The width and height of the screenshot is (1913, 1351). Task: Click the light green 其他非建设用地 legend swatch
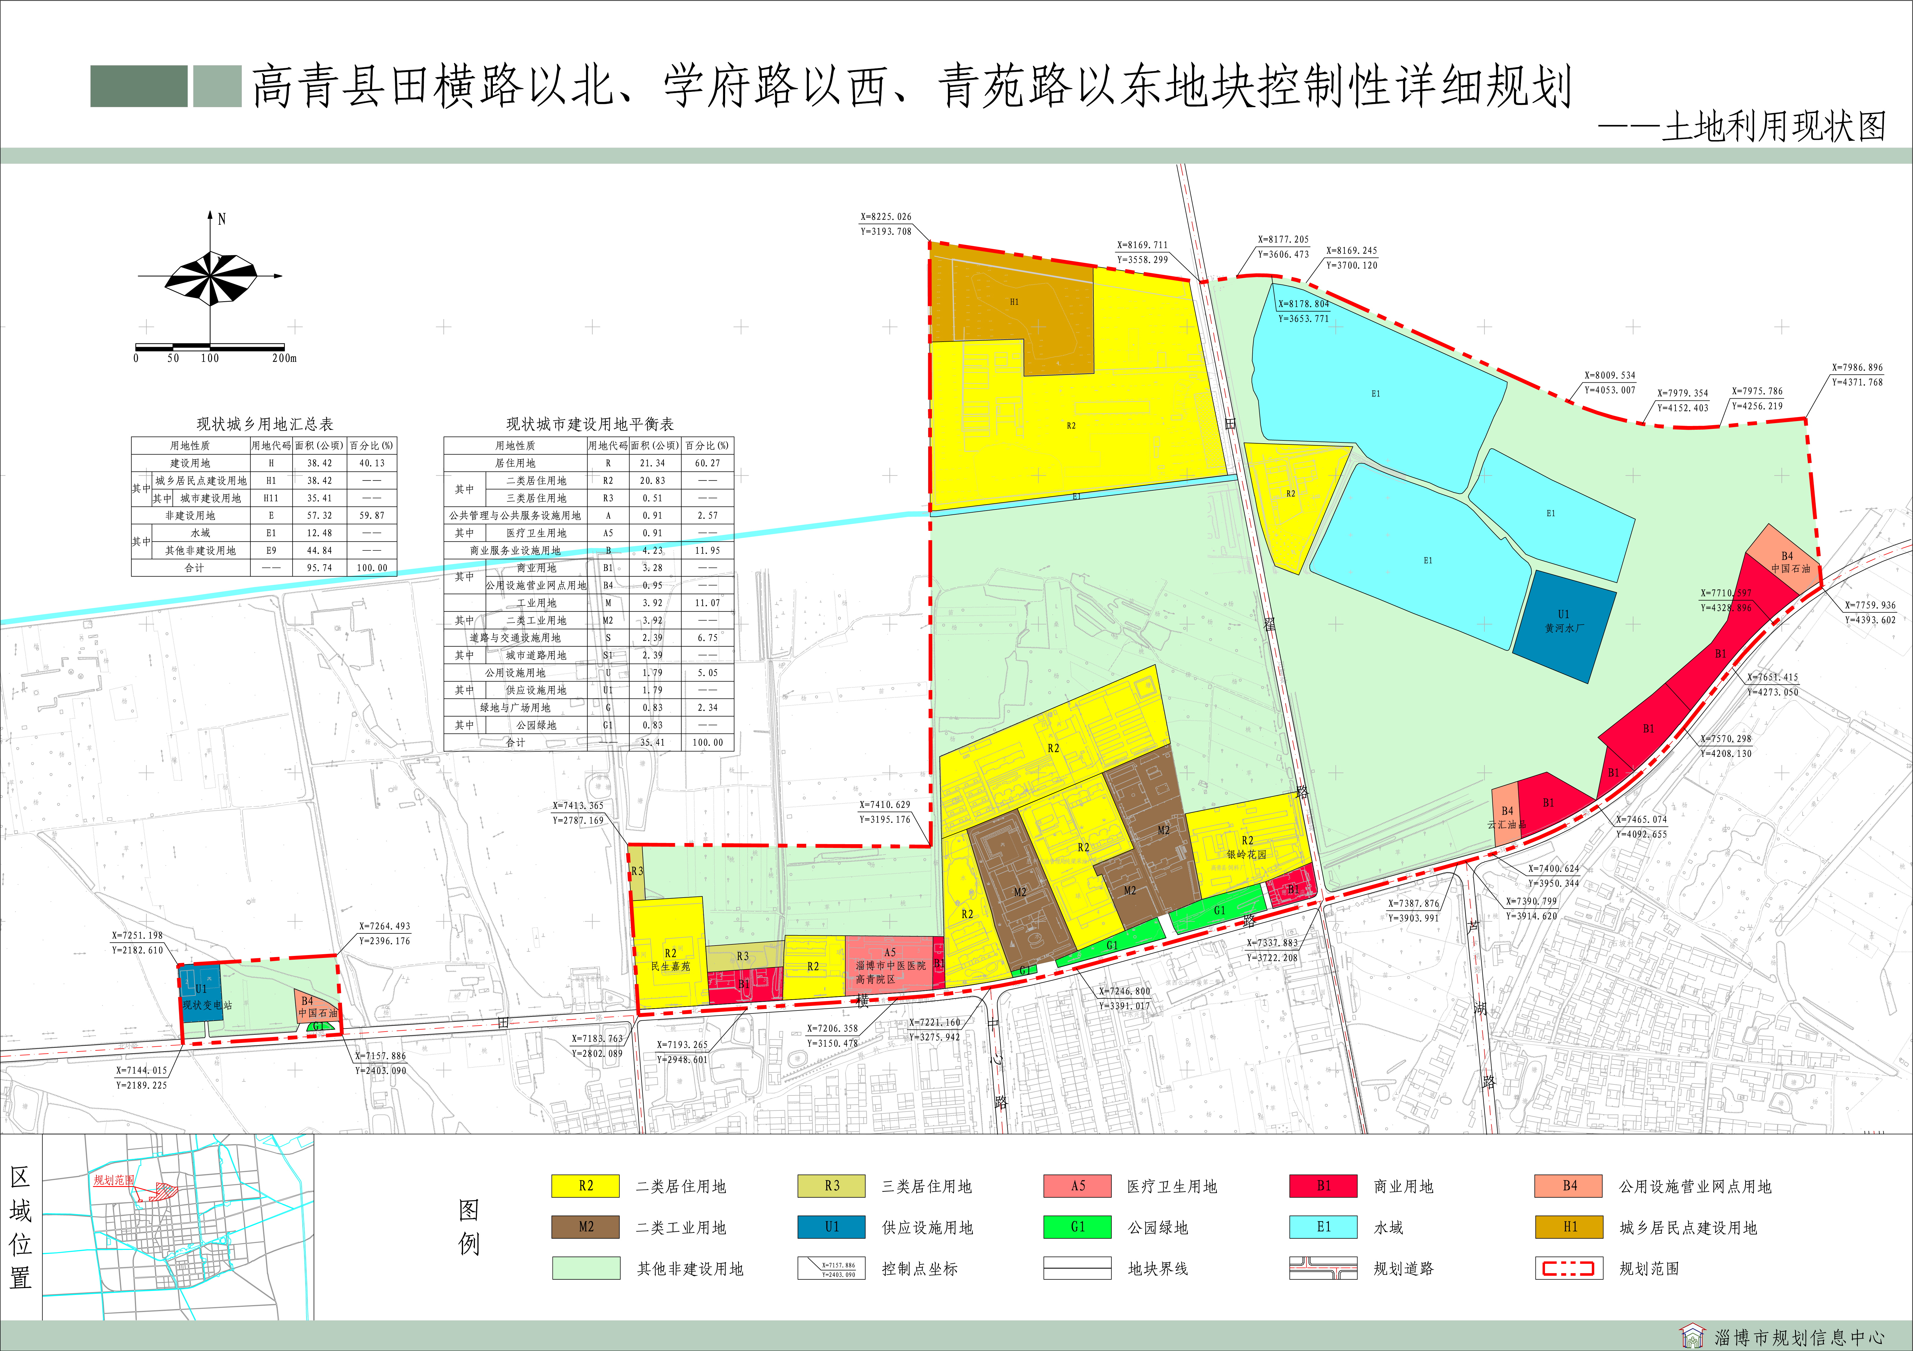click(x=586, y=1268)
